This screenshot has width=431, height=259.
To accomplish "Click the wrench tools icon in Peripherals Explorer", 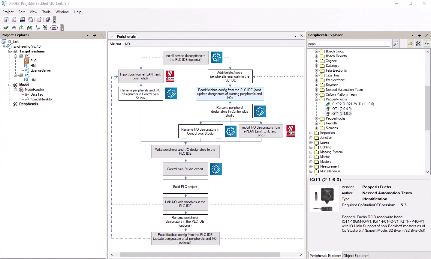I will point(418,44).
